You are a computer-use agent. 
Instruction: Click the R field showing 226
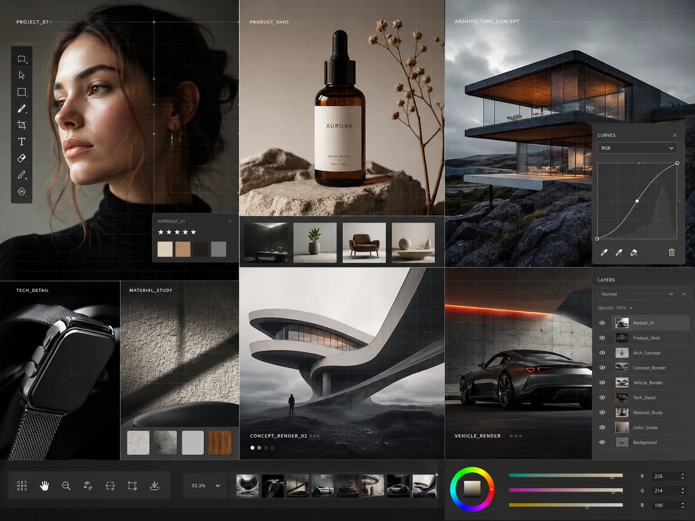(669, 476)
